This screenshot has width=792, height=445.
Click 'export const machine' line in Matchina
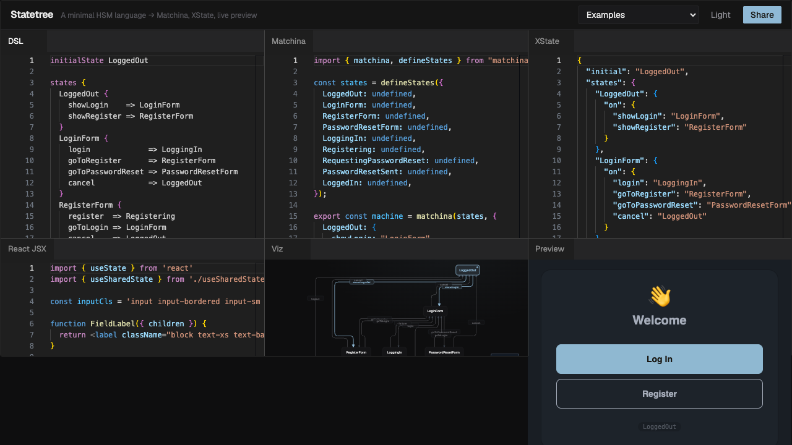pos(405,216)
